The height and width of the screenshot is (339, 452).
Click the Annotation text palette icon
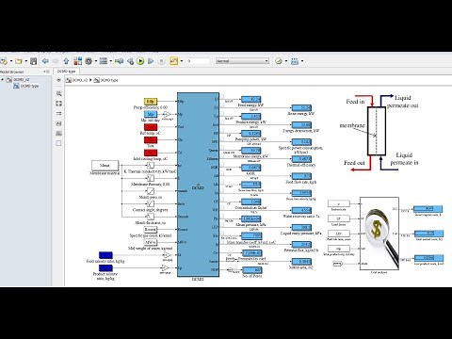[x=58, y=123]
